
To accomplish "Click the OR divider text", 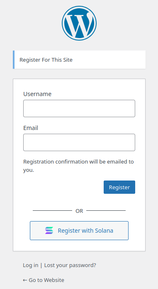I will pyautogui.click(x=79, y=211).
